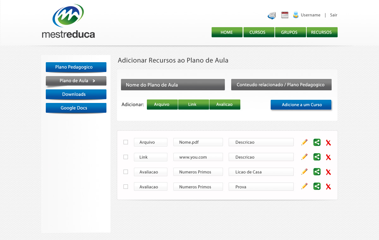Tick the checkbox for Arquivo row
Viewport: 379px width, 240px height.
126,142
